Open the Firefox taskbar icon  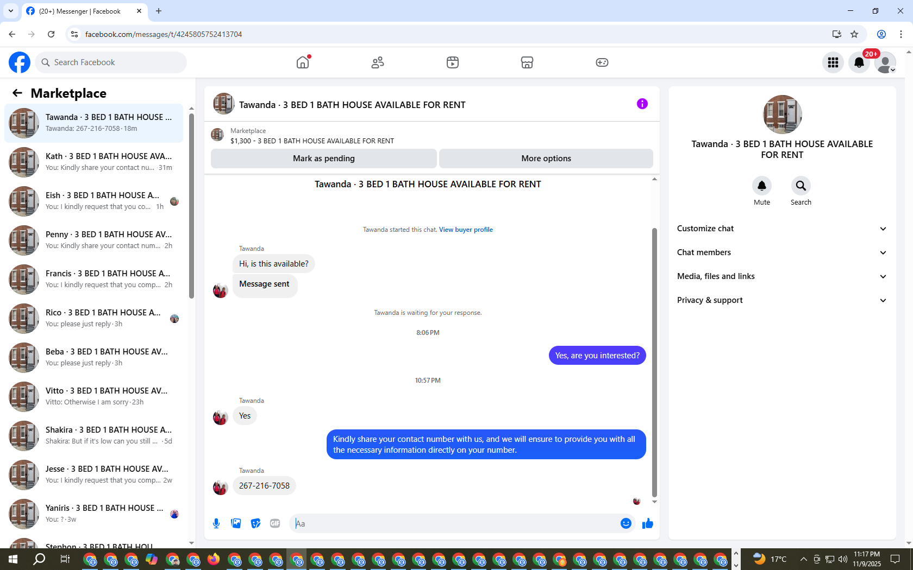pyautogui.click(x=214, y=559)
